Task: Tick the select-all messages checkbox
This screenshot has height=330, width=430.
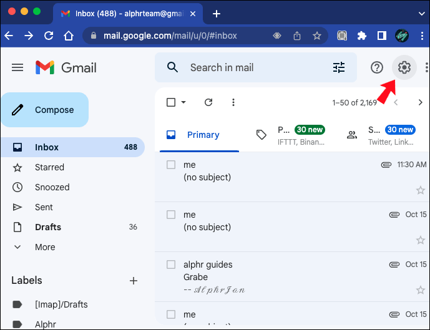Action: coord(171,102)
